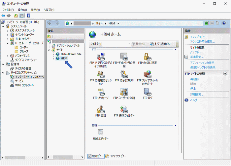This screenshot has height=166, width=231.
Task: Open the 操作 menu
Action: coord(22,10)
